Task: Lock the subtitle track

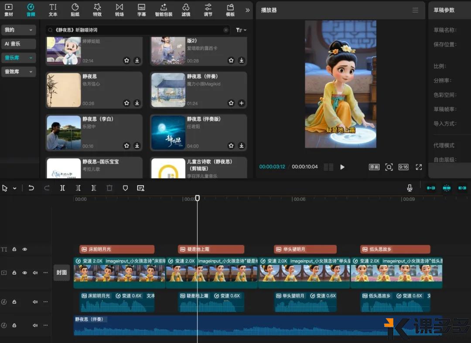Action: click(x=14, y=249)
